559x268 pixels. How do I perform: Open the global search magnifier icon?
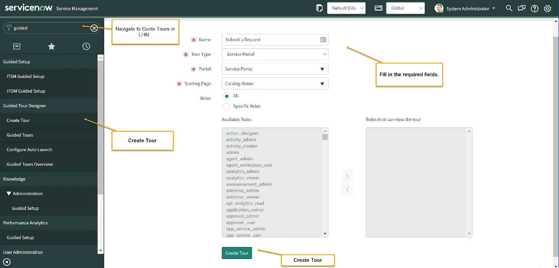click(x=509, y=8)
